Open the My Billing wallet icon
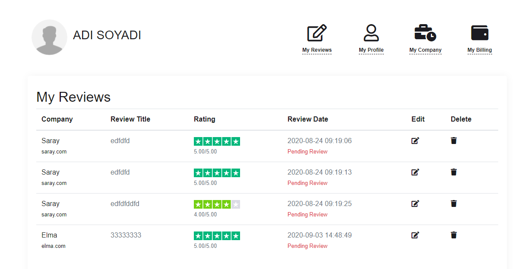525x269 pixels. (480, 33)
